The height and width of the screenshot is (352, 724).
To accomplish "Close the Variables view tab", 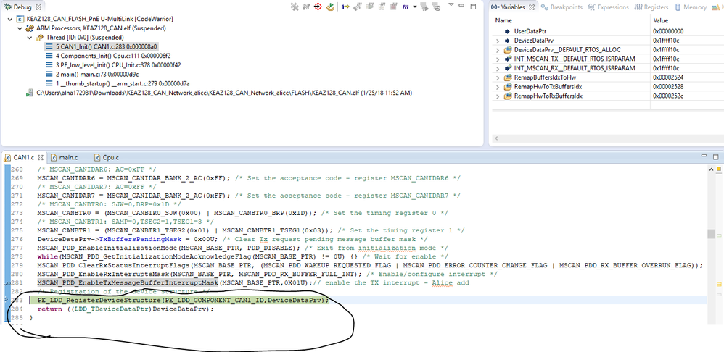I will (x=531, y=7).
